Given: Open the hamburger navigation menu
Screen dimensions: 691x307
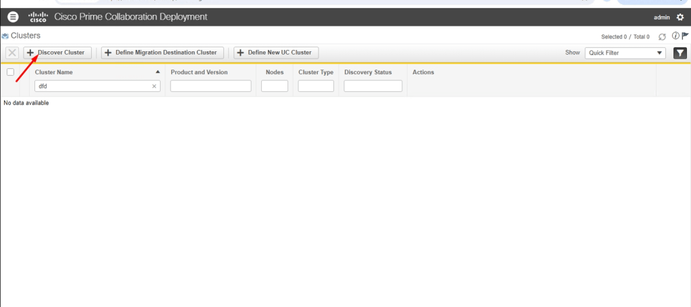Looking at the screenshot, I should (x=13, y=17).
